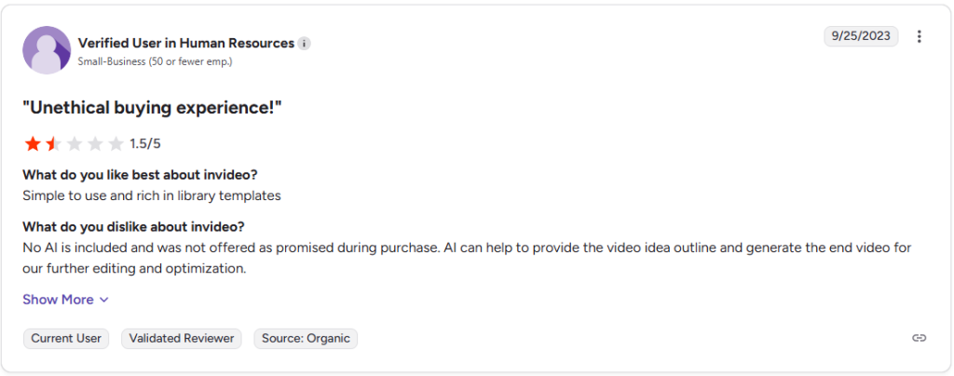Click the purple user avatar icon
This screenshot has width=954, height=376.
click(x=47, y=50)
